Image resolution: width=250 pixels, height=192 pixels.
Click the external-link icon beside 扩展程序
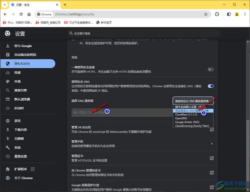tap(32, 169)
